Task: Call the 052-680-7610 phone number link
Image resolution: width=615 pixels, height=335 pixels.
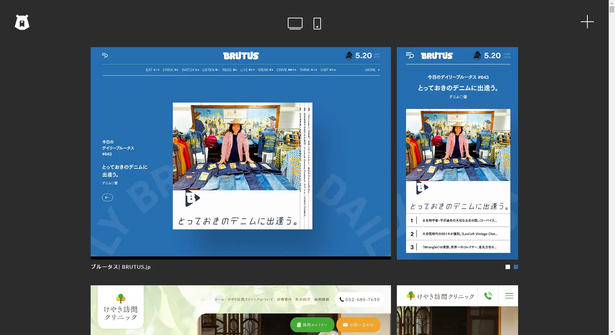Action: [359, 299]
